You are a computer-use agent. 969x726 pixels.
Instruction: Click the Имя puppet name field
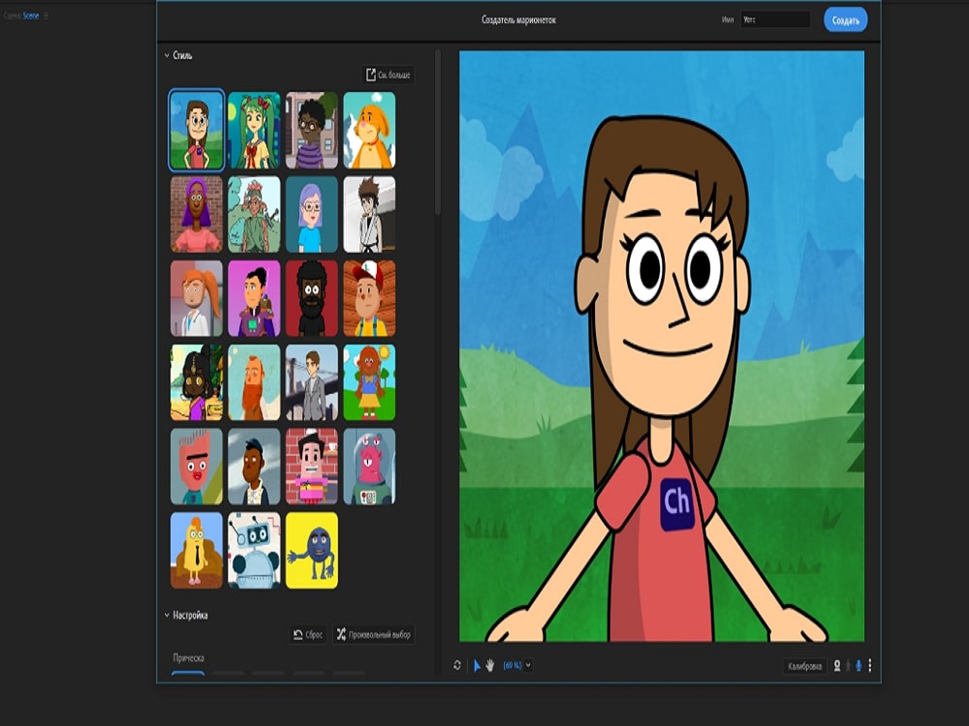tap(775, 19)
